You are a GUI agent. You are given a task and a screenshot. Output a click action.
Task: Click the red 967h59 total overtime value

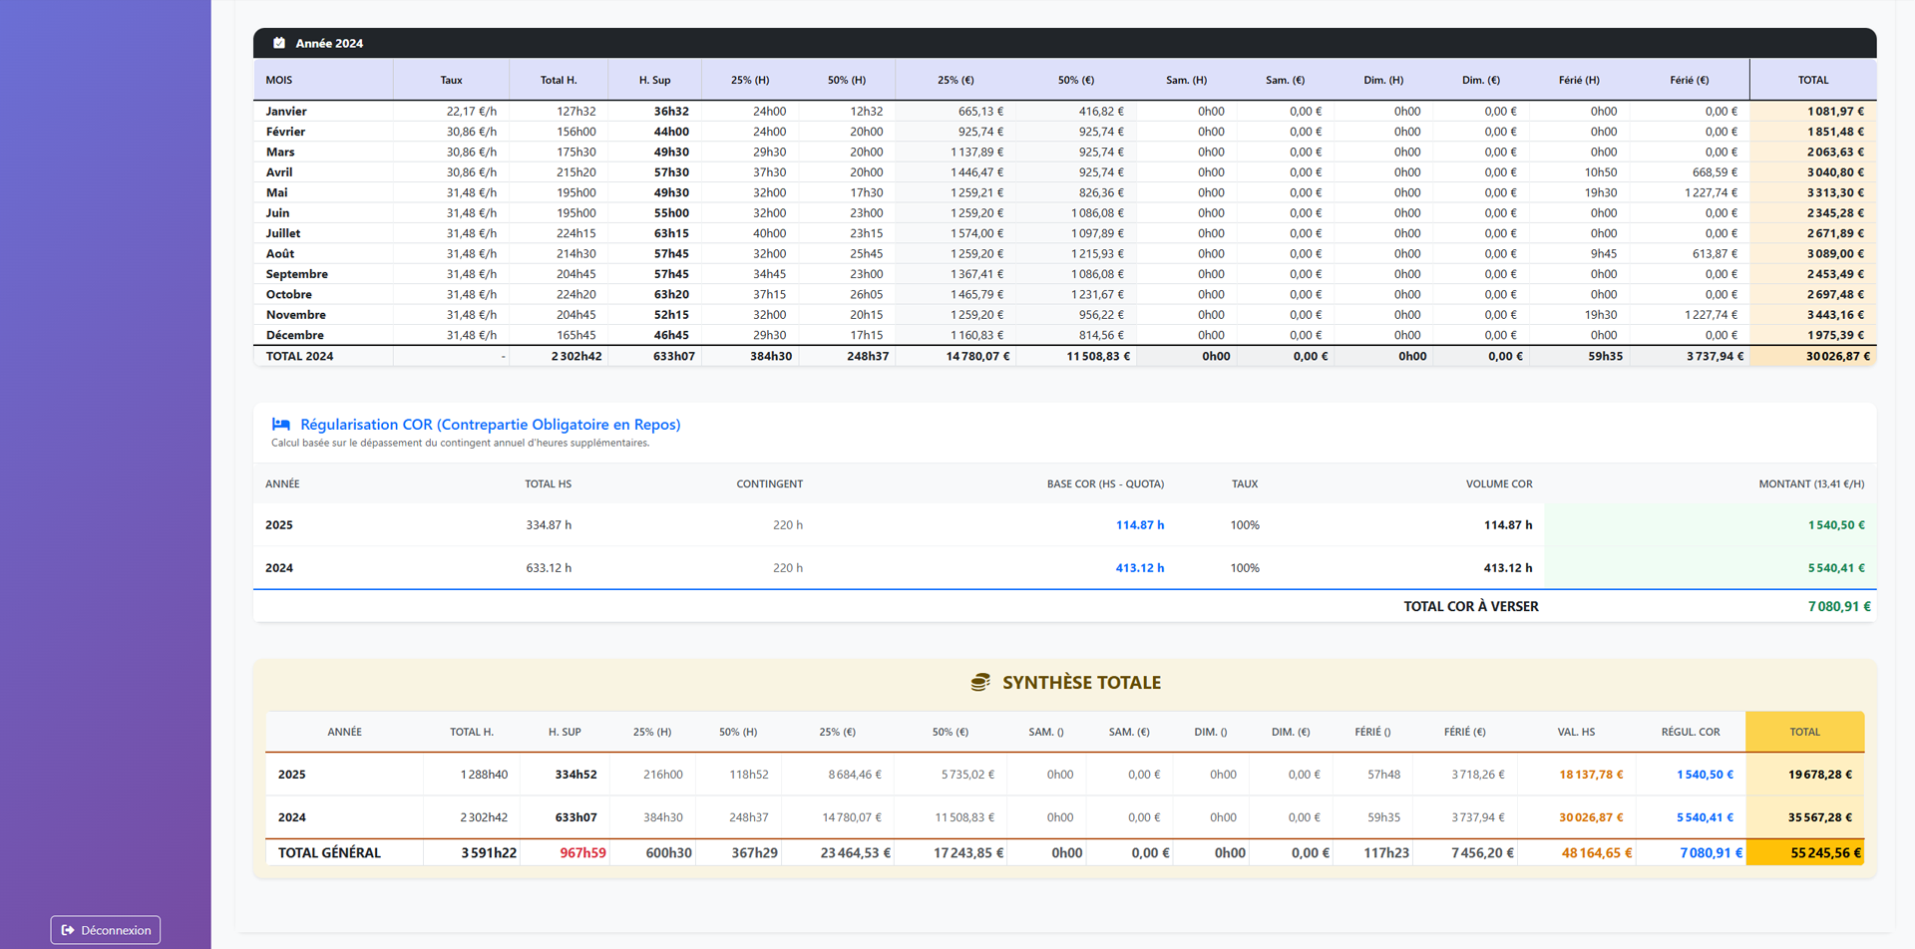(582, 853)
